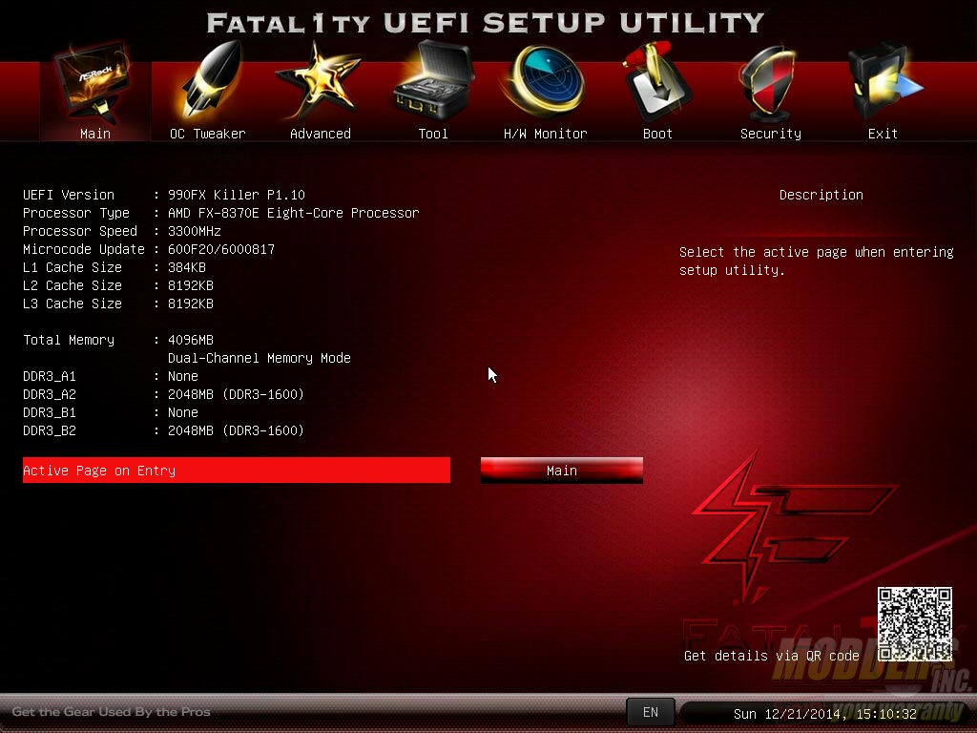977x733 pixels.
Task: Select the Active Page on Entry highlighted bar
Action: coord(236,470)
